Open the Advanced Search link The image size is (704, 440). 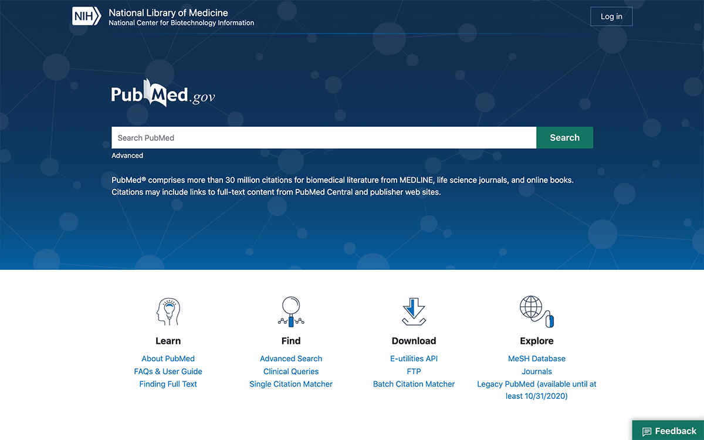(291, 358)
